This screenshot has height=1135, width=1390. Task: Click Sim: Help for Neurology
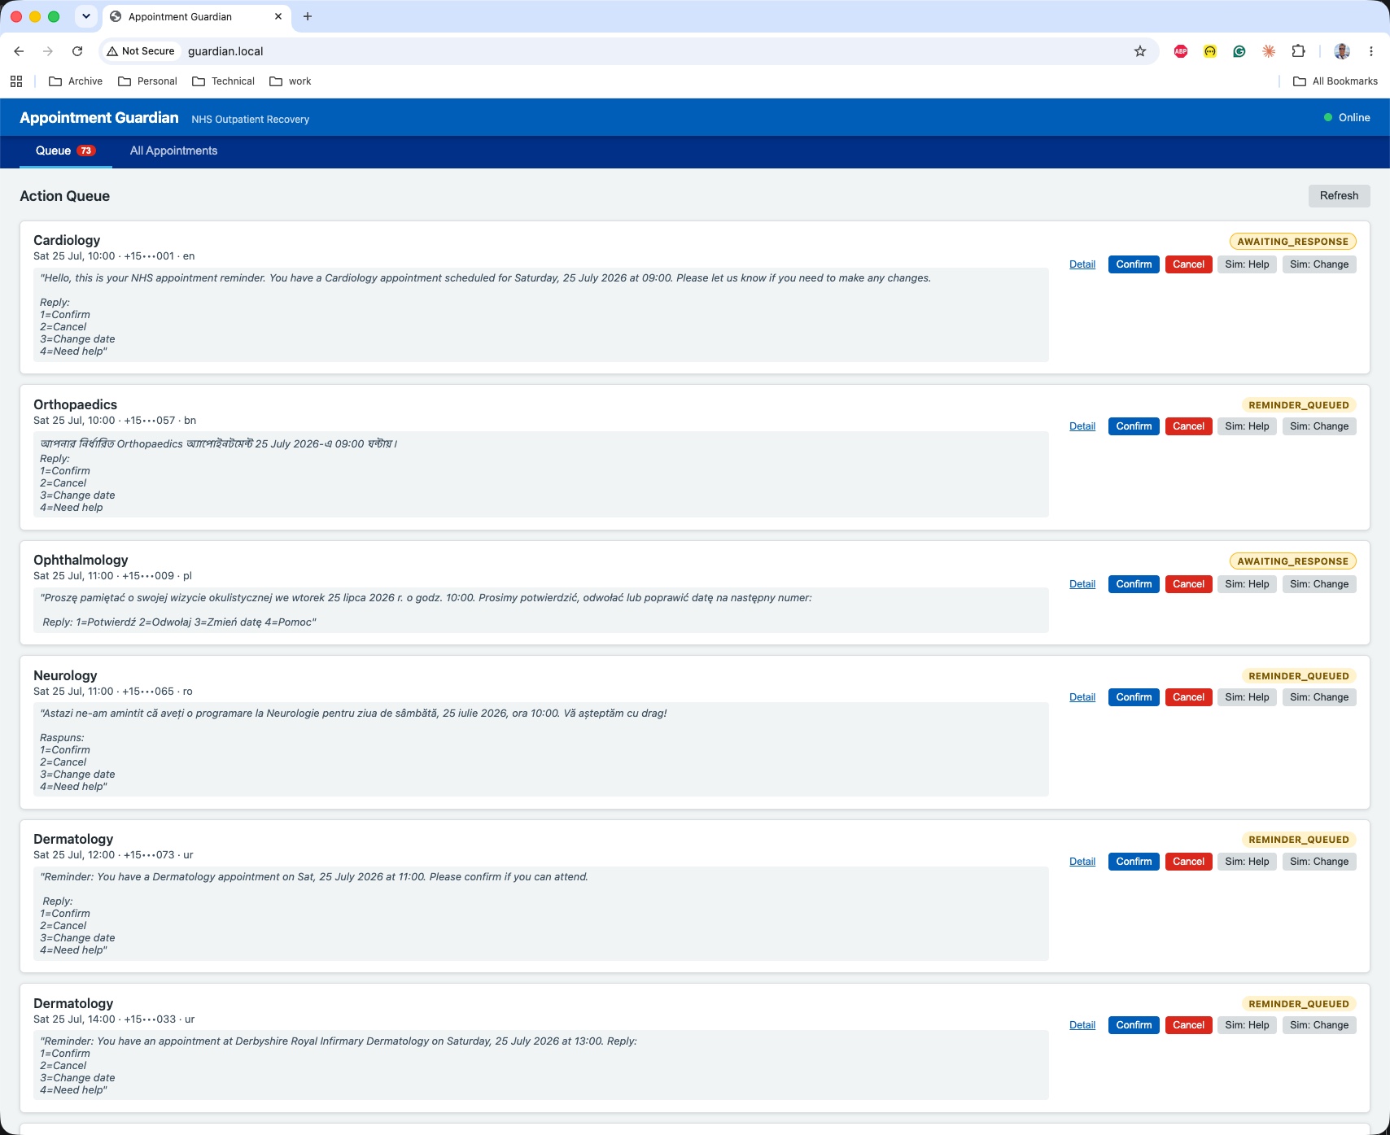(x=1247, y=697)
